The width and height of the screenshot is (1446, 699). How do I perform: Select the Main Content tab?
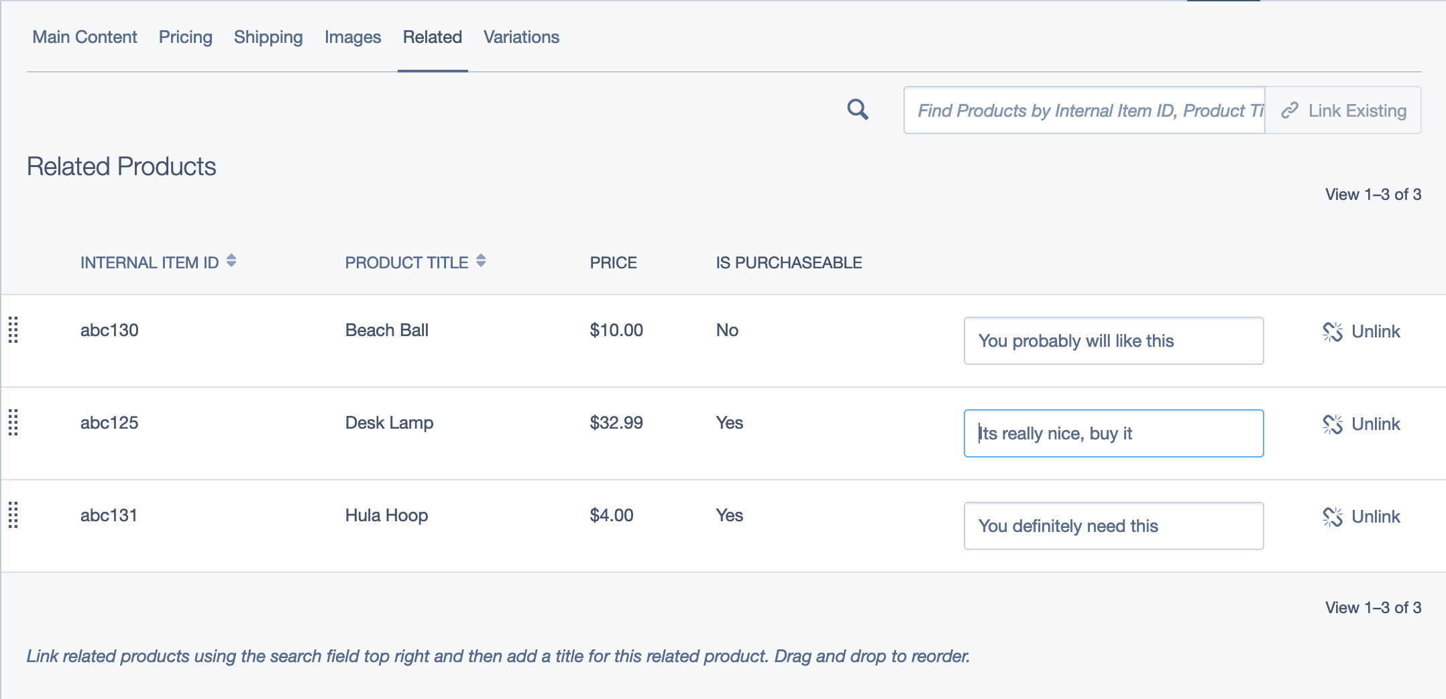click(85, 37)
